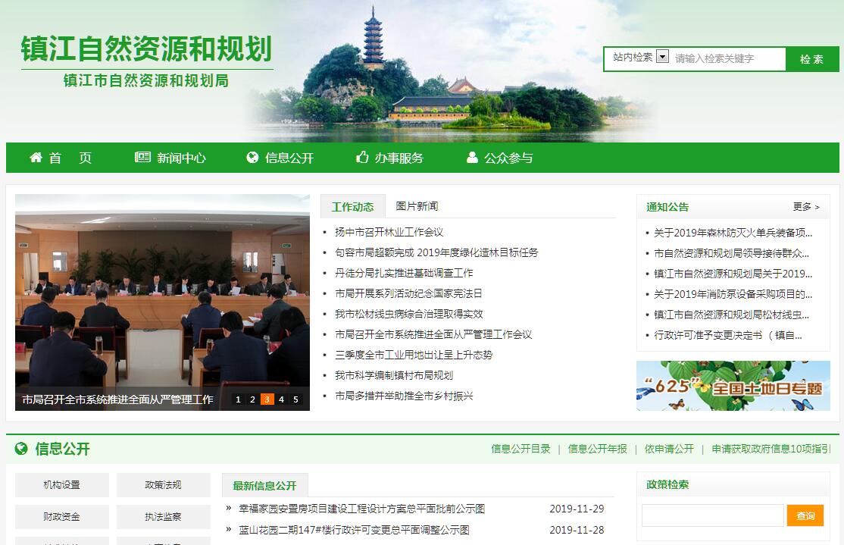This screenshot has width=844, height=545.
Task: Open the 新闻中心 menu item
Action: [x=181, y=158]
